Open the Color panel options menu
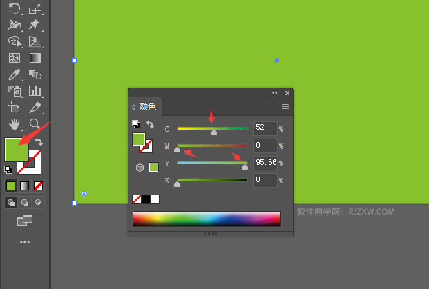 coord(285,106)
